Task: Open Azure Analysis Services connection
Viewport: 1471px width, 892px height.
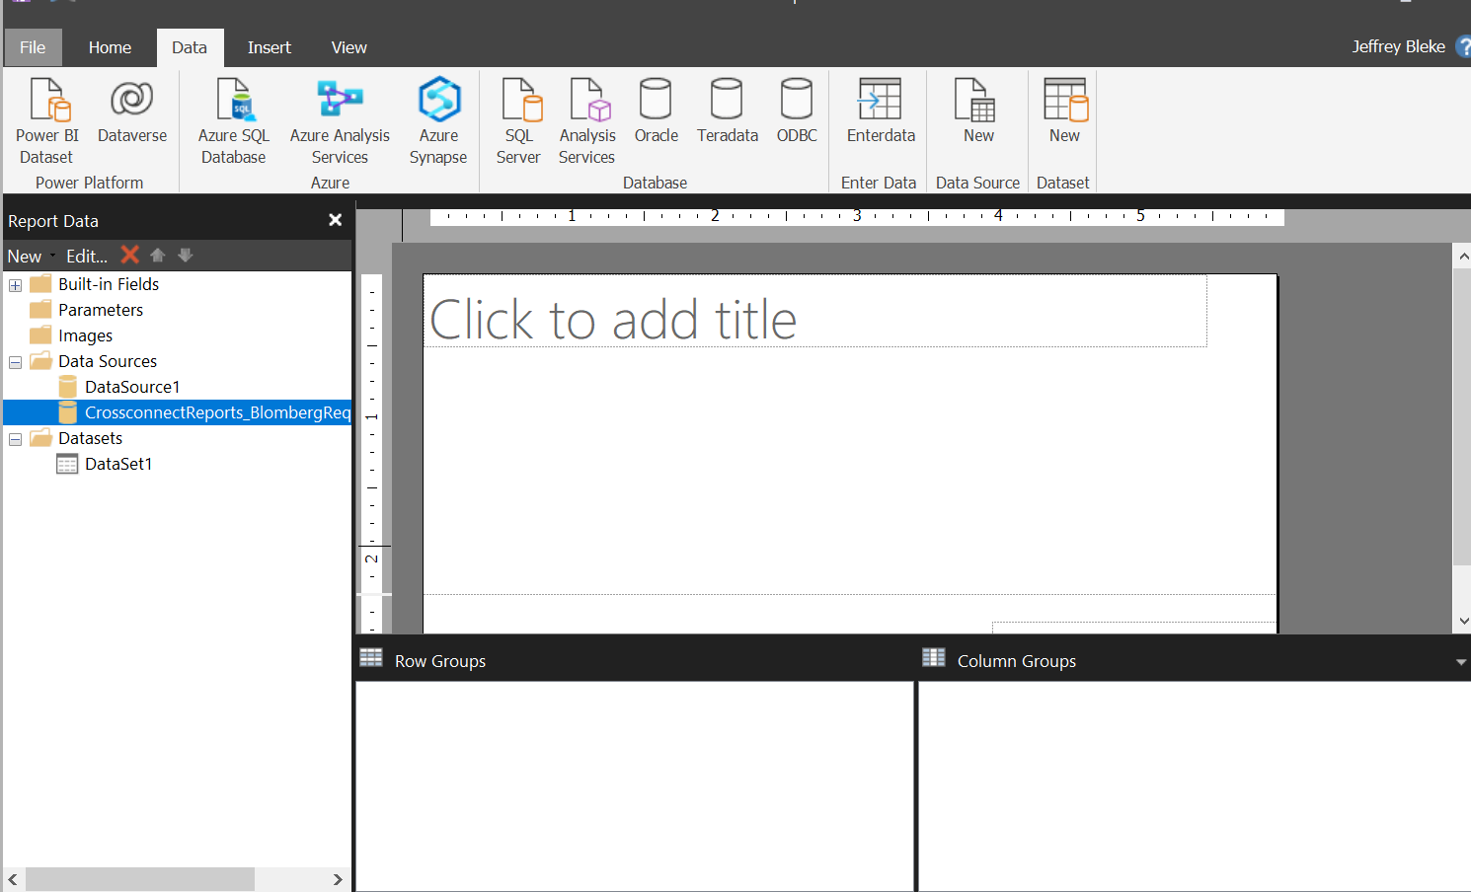Action: [340, 100]
